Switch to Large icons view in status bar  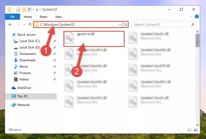(196, 130)
